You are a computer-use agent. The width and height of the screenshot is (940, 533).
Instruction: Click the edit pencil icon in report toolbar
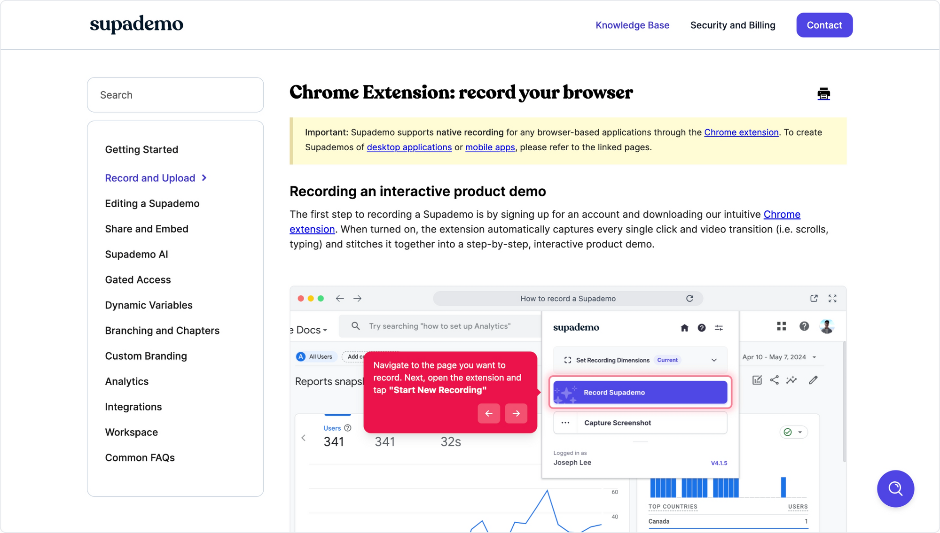813,380
